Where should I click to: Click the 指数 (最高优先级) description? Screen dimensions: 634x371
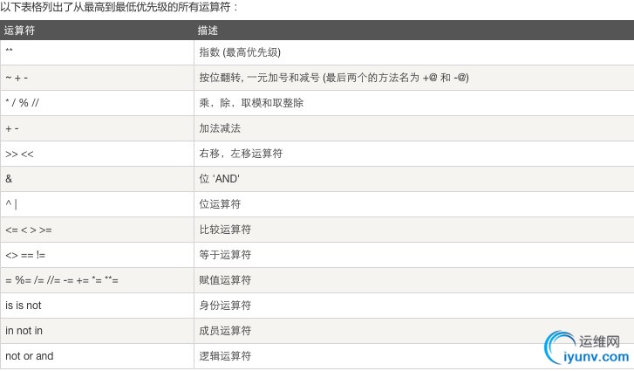[240, 52]
